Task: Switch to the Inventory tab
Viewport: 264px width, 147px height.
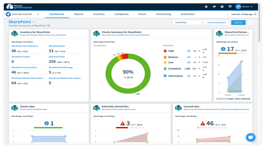Action: 99,14
